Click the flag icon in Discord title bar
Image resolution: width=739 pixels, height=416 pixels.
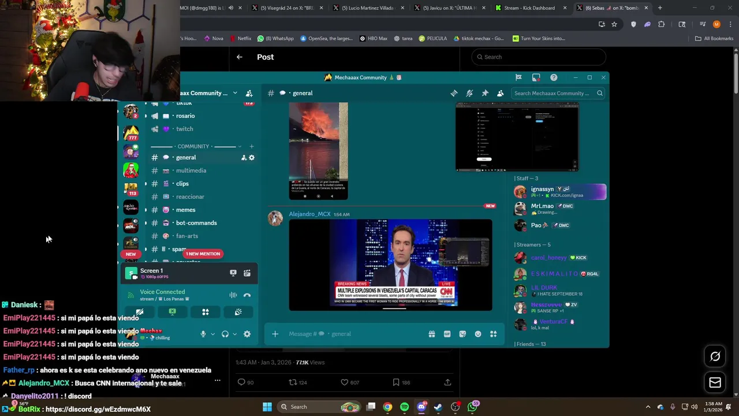click(518, 77)
